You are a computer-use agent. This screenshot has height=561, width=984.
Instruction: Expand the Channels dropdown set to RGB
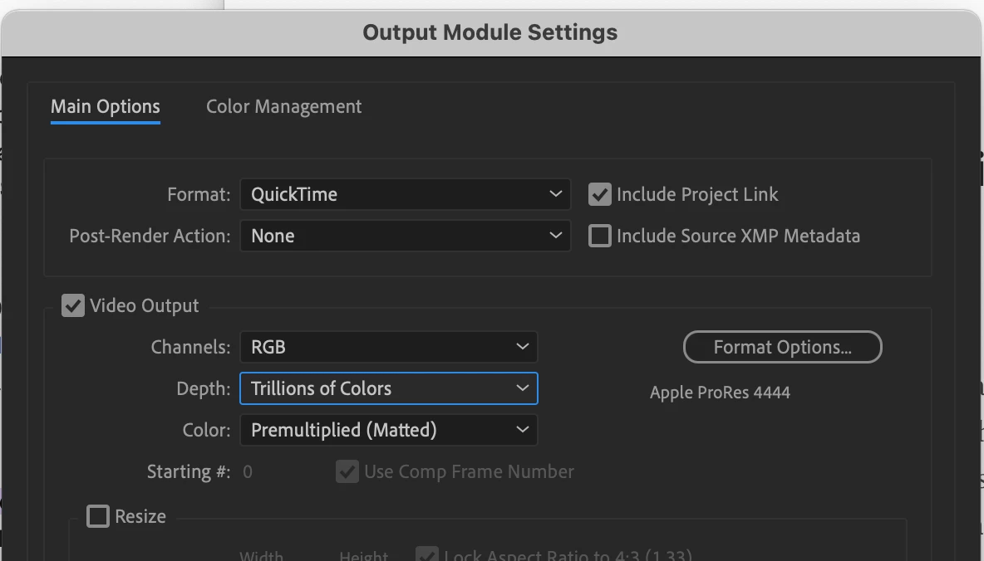pyautogui.click(x=388, y=347)
